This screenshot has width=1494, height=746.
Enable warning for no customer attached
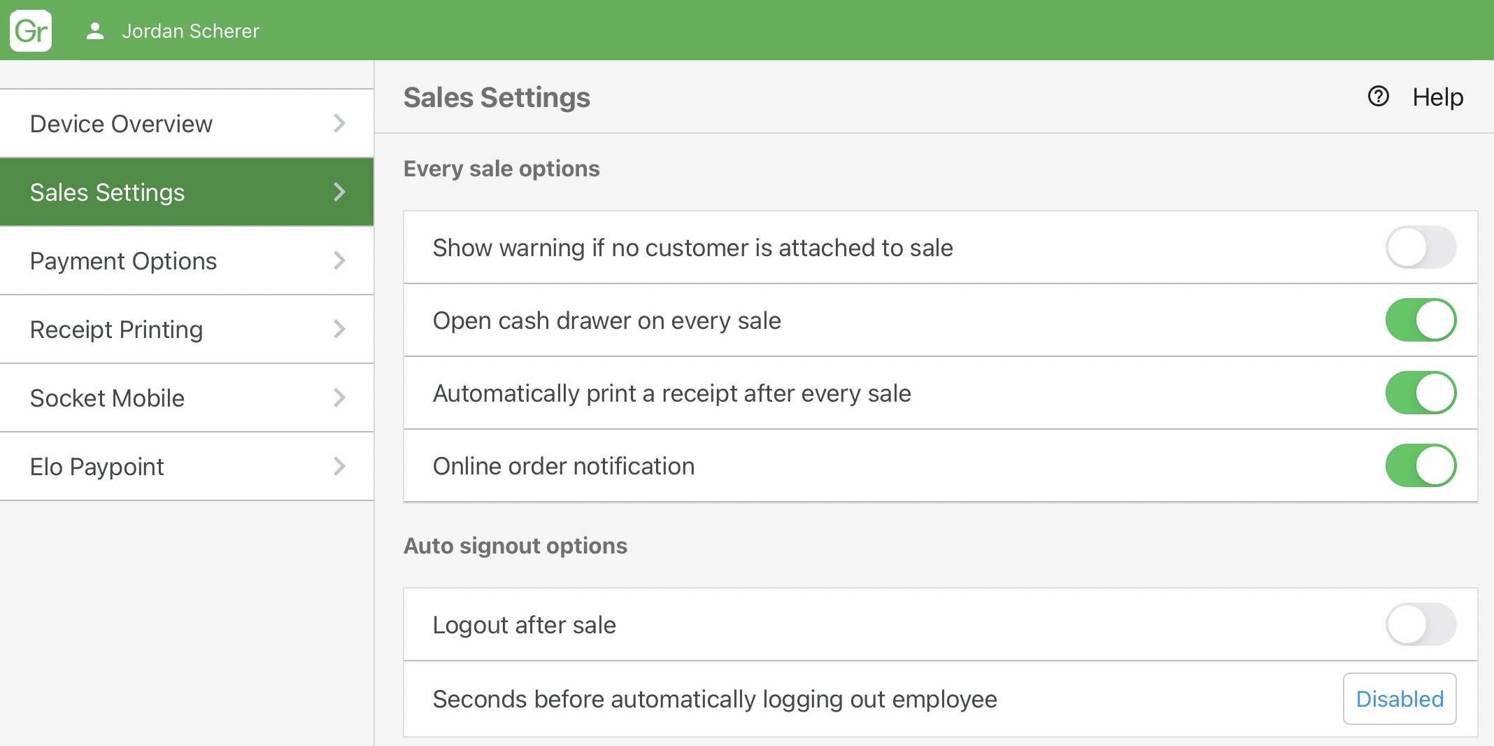pos(1421,247)
